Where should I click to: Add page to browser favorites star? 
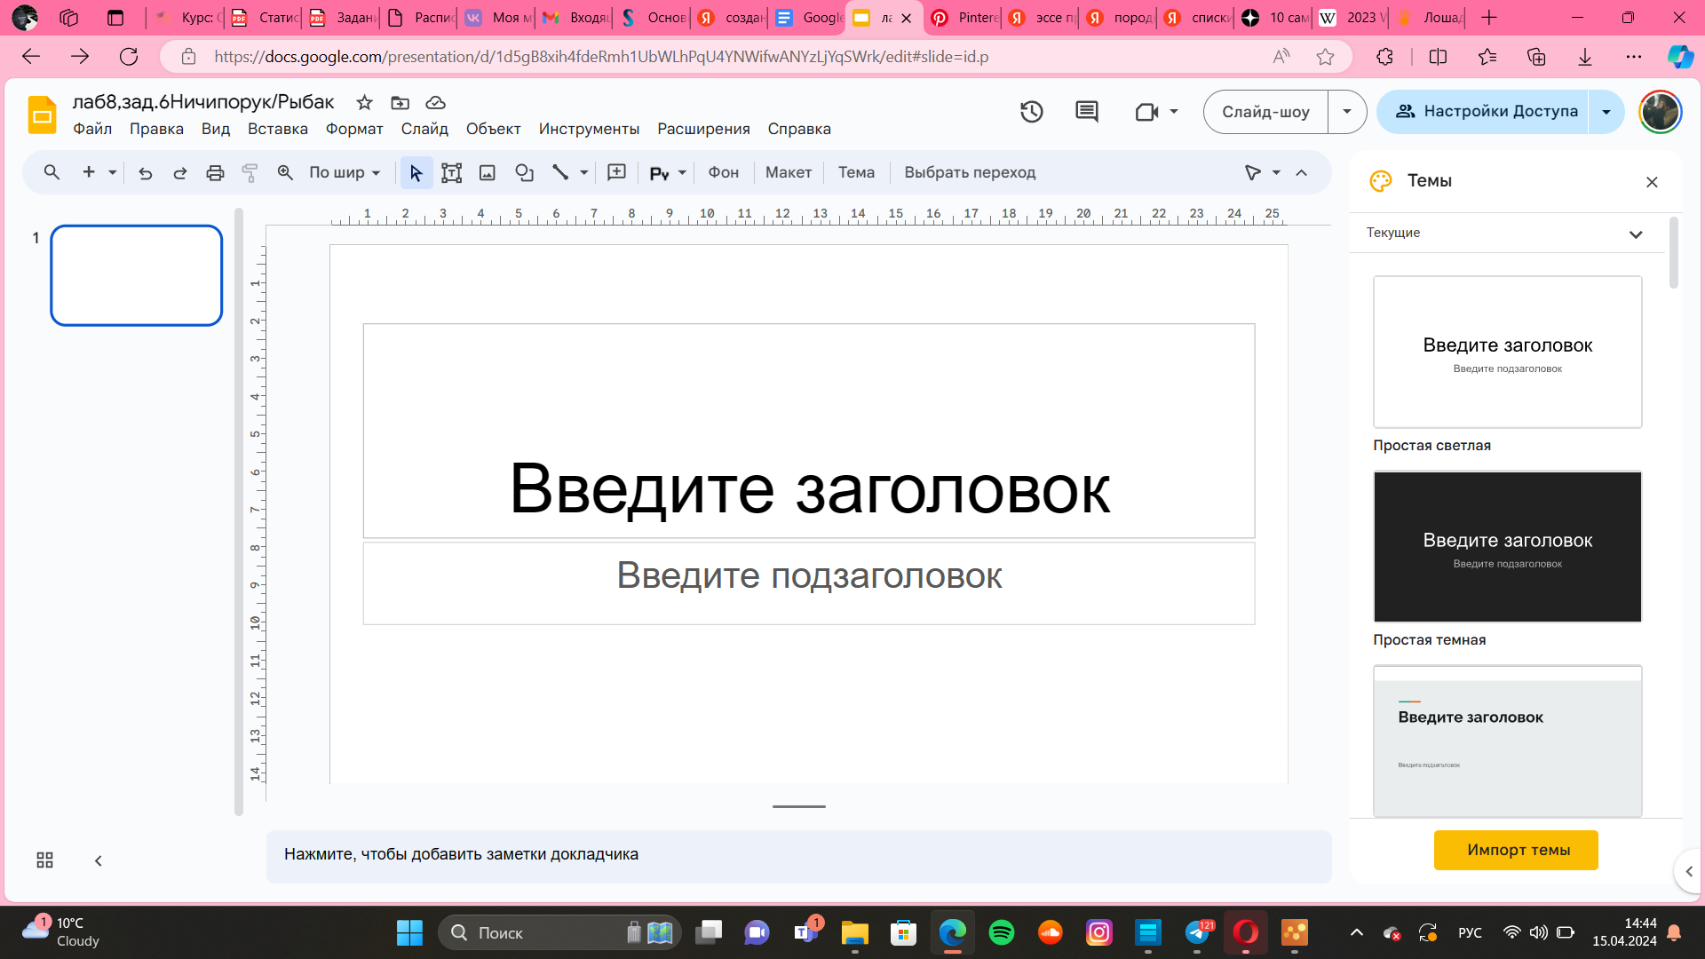click(1325, 57)
